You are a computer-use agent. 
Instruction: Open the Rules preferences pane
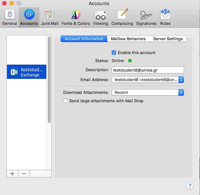point(165,17)
